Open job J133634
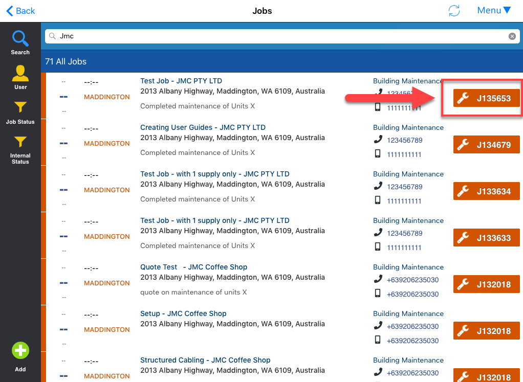This screenshot has width=523, height=382. pos(486,191)
